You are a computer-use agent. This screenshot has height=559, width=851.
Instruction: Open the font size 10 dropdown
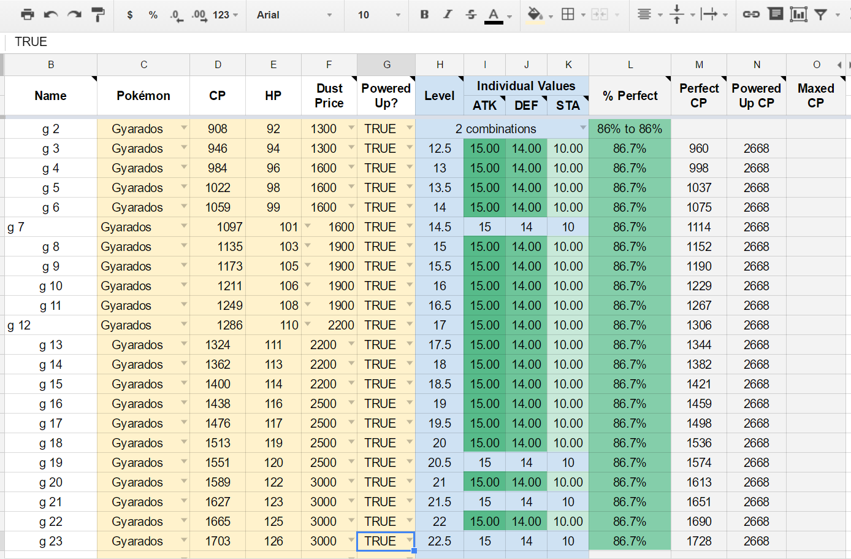click(379, 15)
